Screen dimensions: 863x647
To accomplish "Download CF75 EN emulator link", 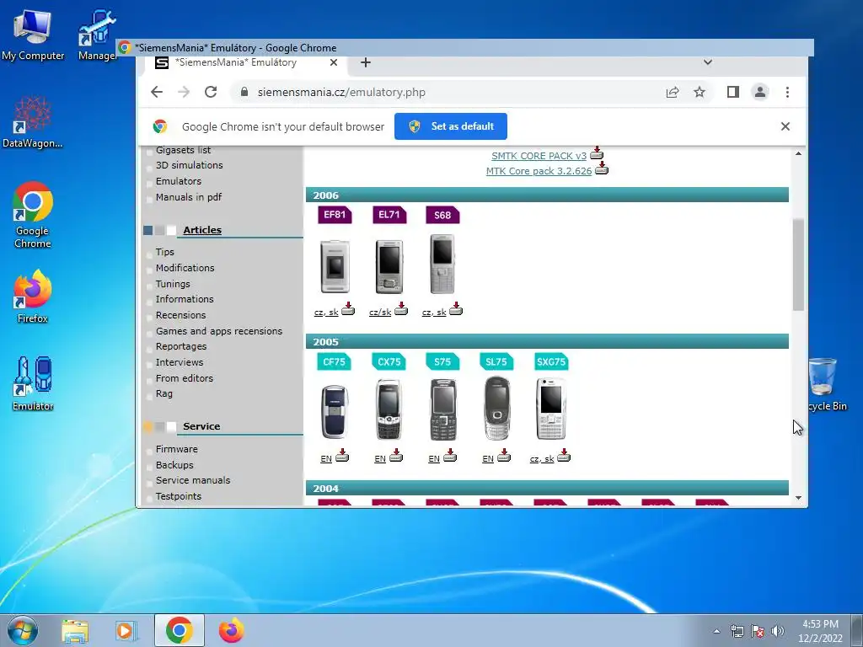I will click(326, 459).
